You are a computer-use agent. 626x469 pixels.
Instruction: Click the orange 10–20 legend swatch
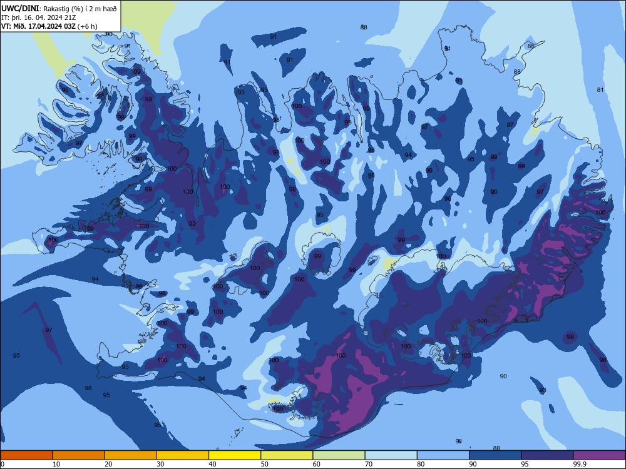pos(79,455)
